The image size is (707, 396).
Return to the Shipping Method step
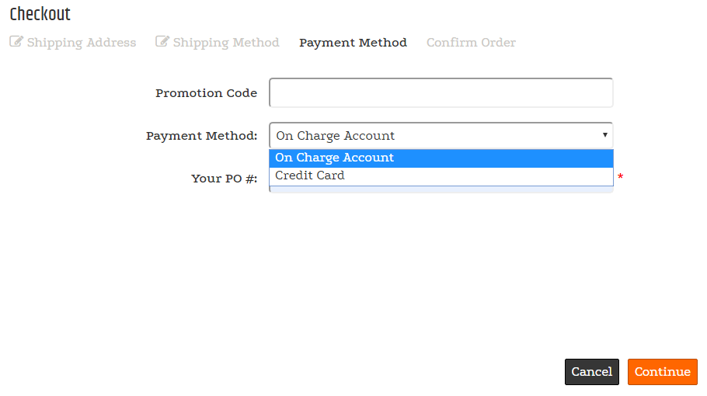pos(225,43)
